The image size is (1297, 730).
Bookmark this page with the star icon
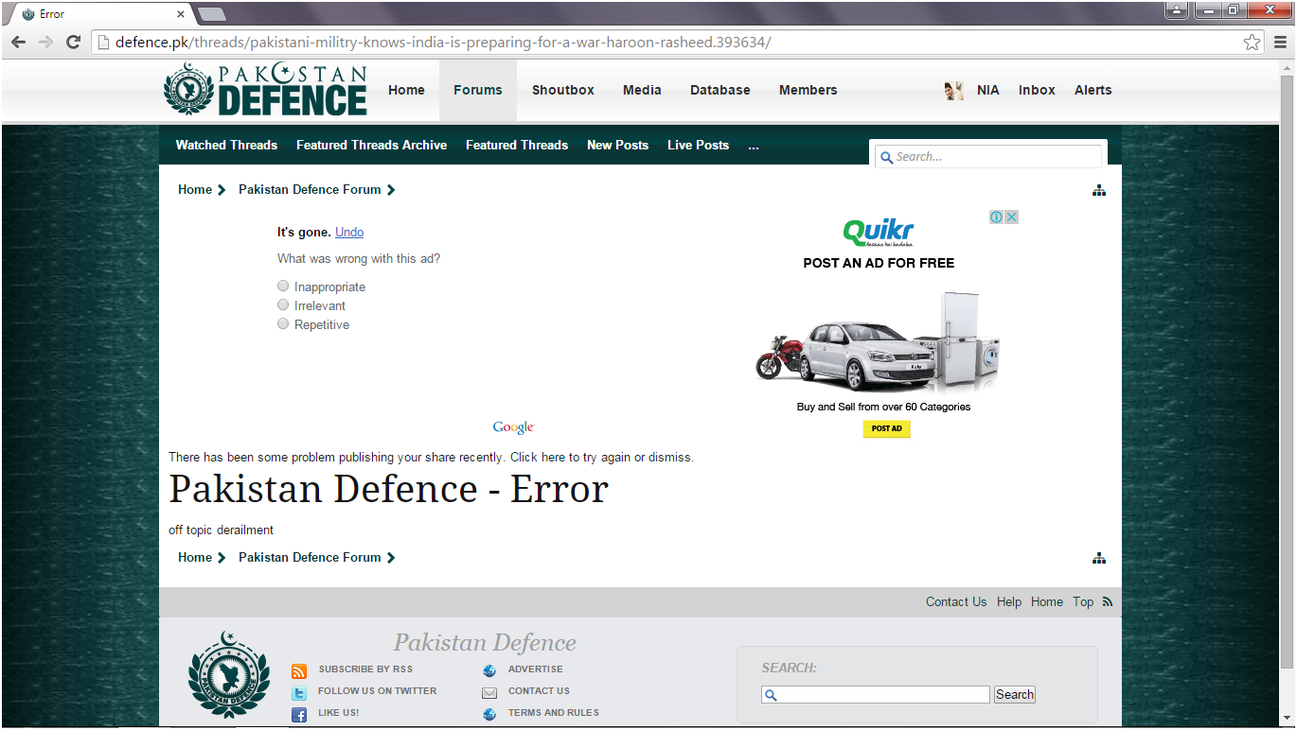tap(1252, 42)
